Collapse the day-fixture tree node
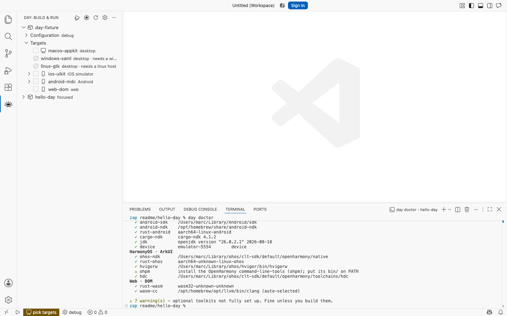The height and width of the screenshot is (316, 507). (x=24, y=27)
